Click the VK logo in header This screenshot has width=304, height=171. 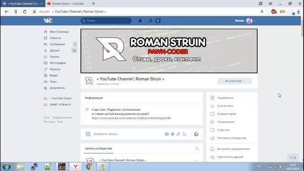point(48,20)
